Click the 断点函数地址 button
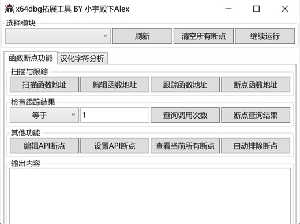 click(256, 85)
